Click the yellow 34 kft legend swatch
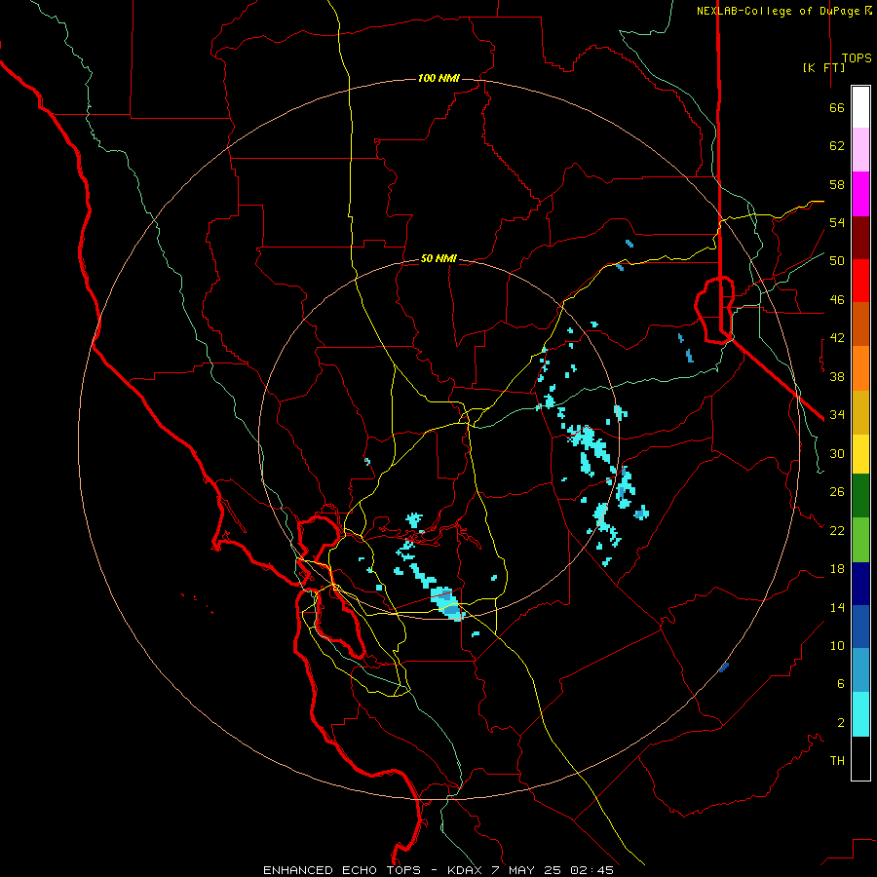The height and width of the screenshot is (877, 877). [x=860, y=453]
